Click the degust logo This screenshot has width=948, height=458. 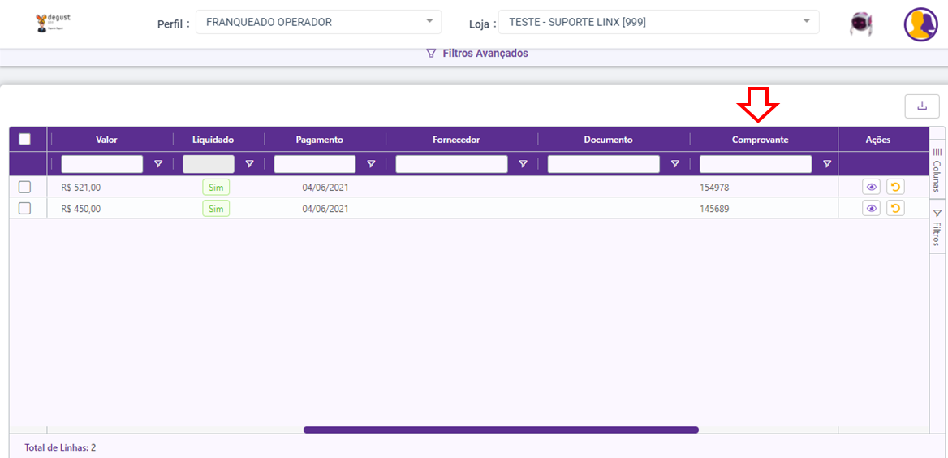coord(54,22)
